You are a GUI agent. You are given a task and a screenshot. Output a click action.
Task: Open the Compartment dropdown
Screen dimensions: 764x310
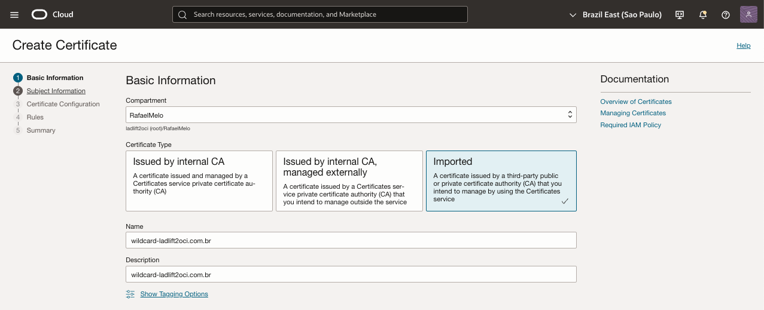pos(351,115)
